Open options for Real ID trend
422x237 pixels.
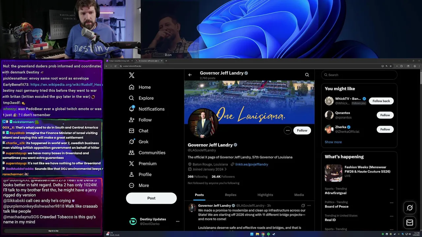(392, 216)
